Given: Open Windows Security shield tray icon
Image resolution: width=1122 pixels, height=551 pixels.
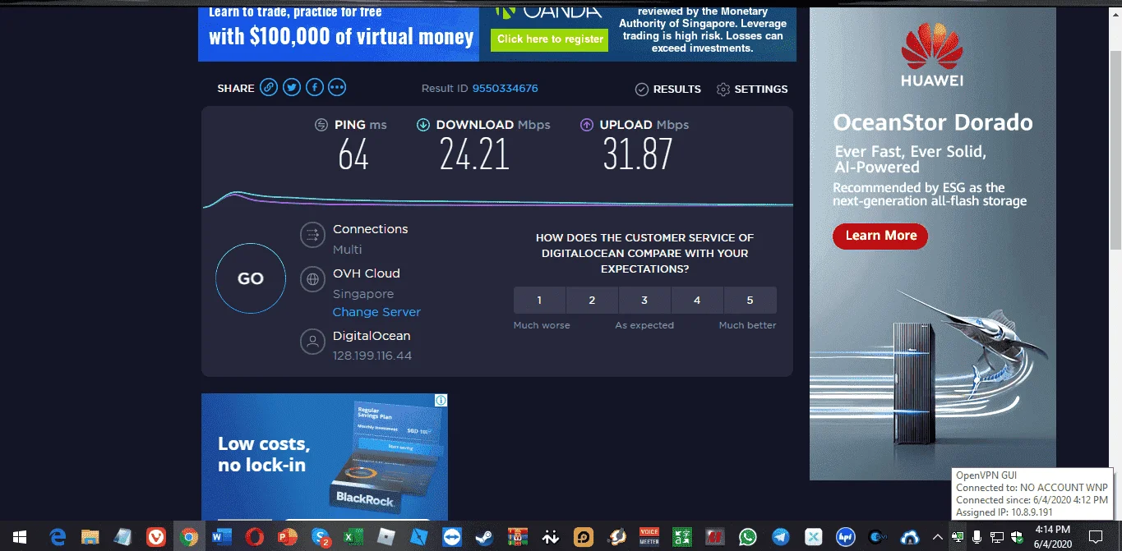Looking at the screenshot, I should [x=1018, y=537].
